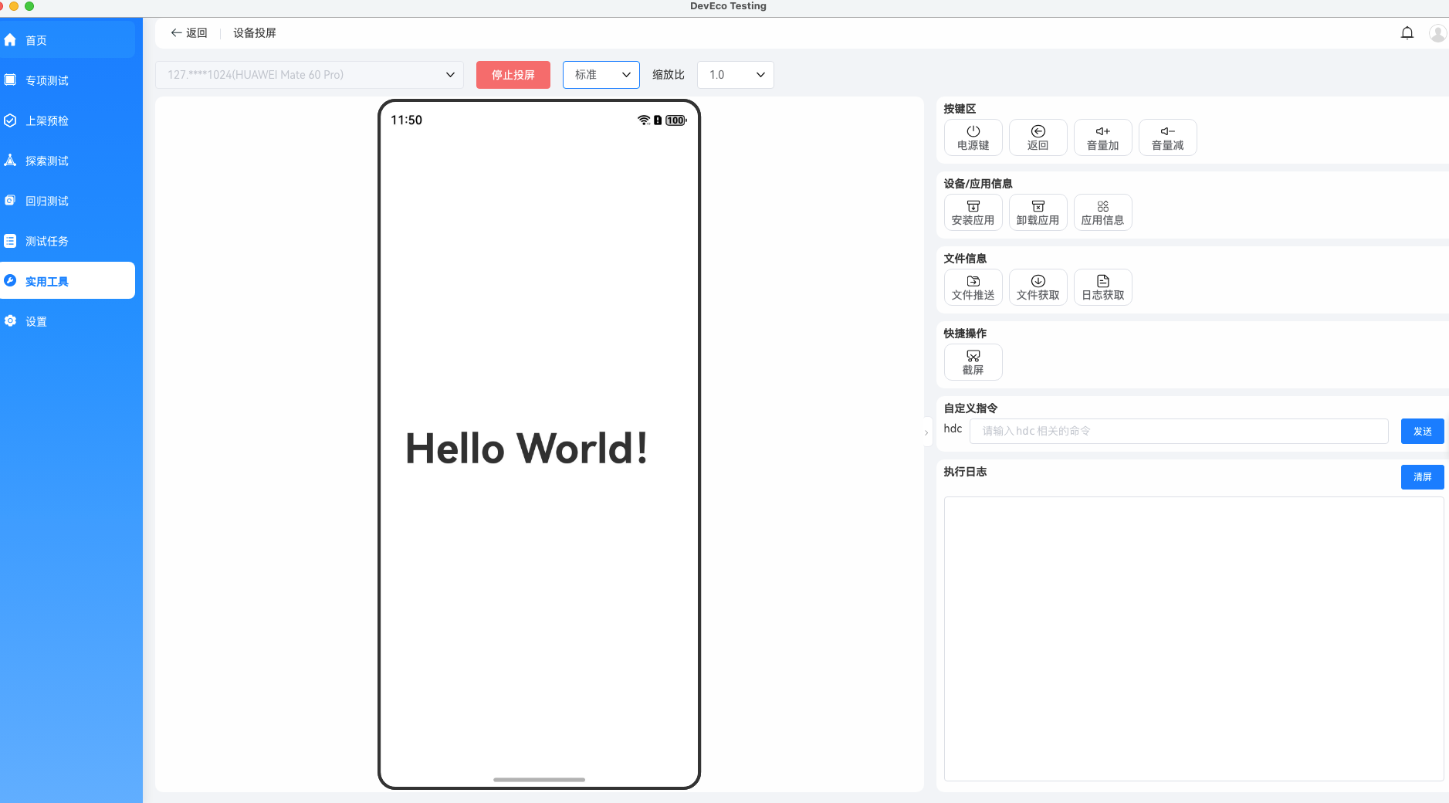Click the 回归测试 sidebar icon
1449x803 pixels.
(x=10, y=201)
